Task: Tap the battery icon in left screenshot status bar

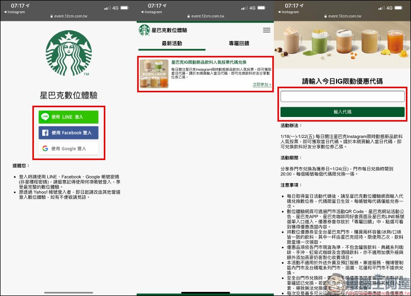Action: (x=124, y=8)
